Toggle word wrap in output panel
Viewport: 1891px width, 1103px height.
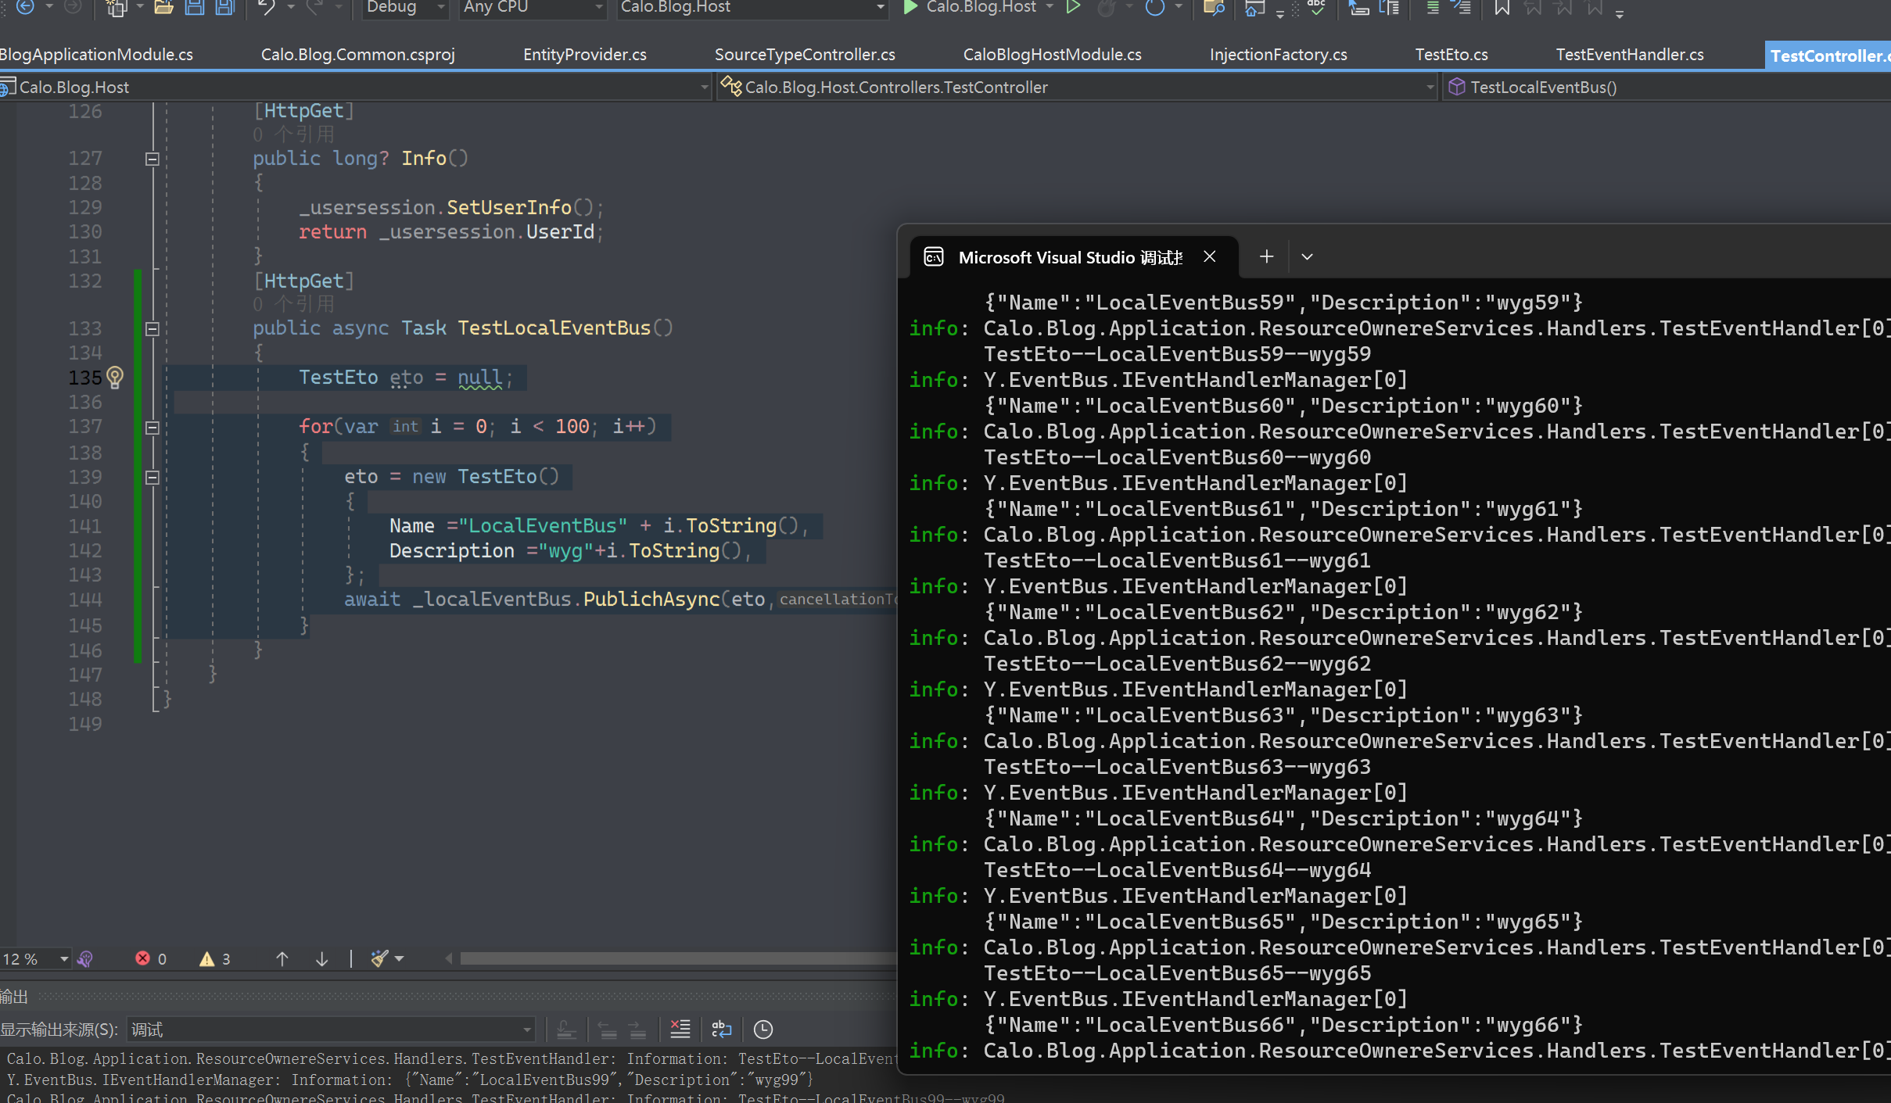[x=721, y=1030]
